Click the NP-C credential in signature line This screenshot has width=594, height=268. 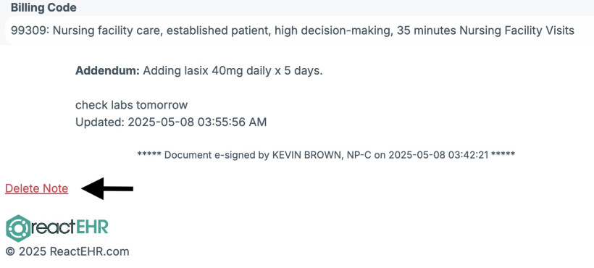pos(359,155)
